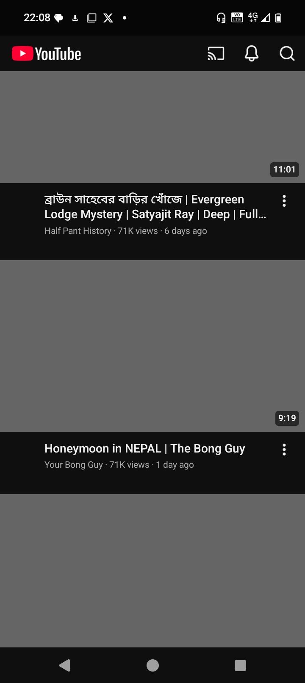Screen dimensions: 305x683
Task: Open the search magnifier icon
Action: pos(287,54)
